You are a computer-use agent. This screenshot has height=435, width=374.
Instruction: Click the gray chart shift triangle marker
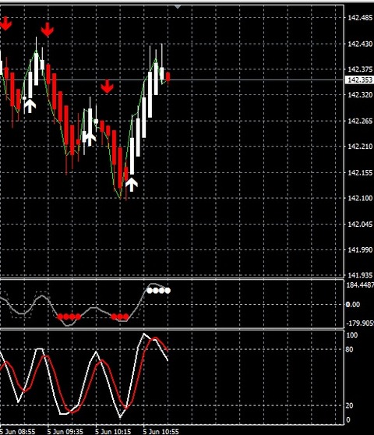[178, 7]
